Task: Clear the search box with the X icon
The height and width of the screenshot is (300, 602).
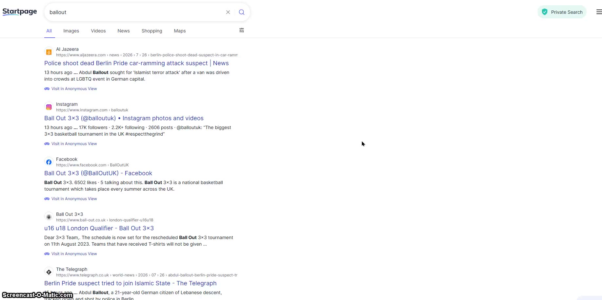Action: pyautogui.click(x=228, y=12)
